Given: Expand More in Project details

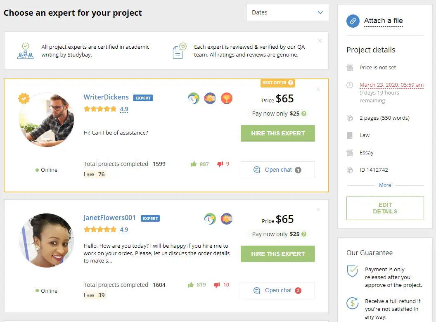Looking at the screenshot, I should point(385,185).
